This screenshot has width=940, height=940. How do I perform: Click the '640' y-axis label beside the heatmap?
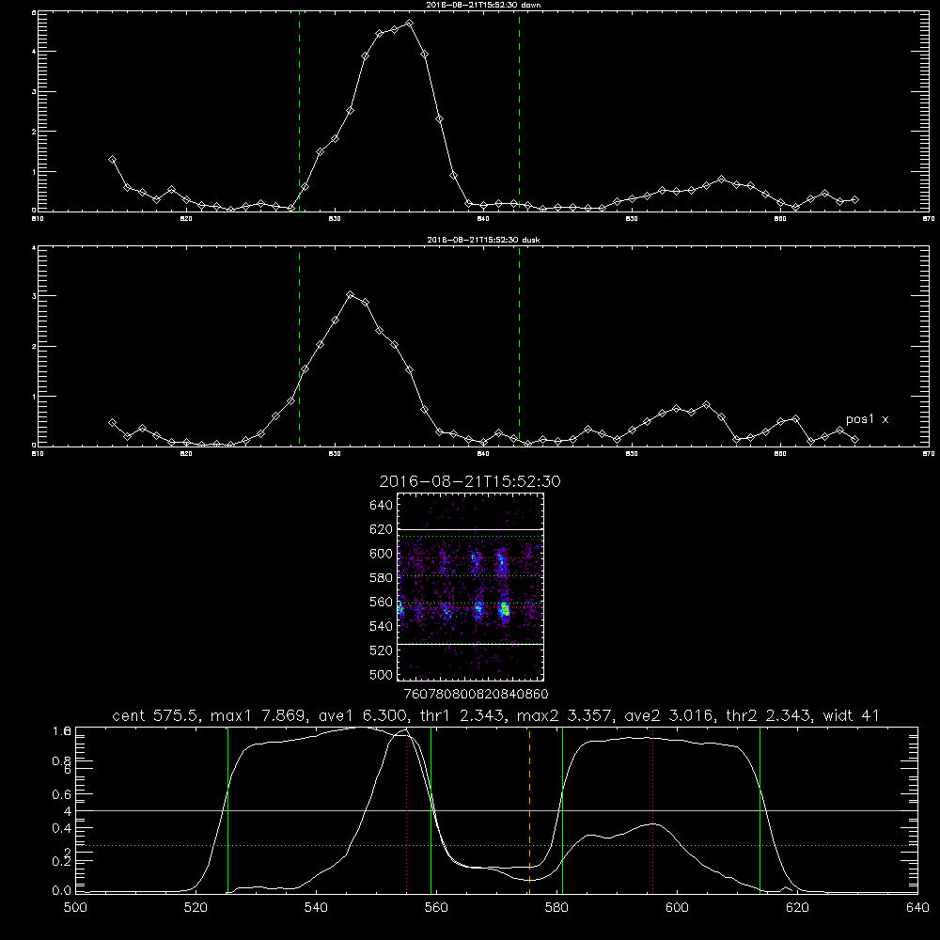coord(382,506)
